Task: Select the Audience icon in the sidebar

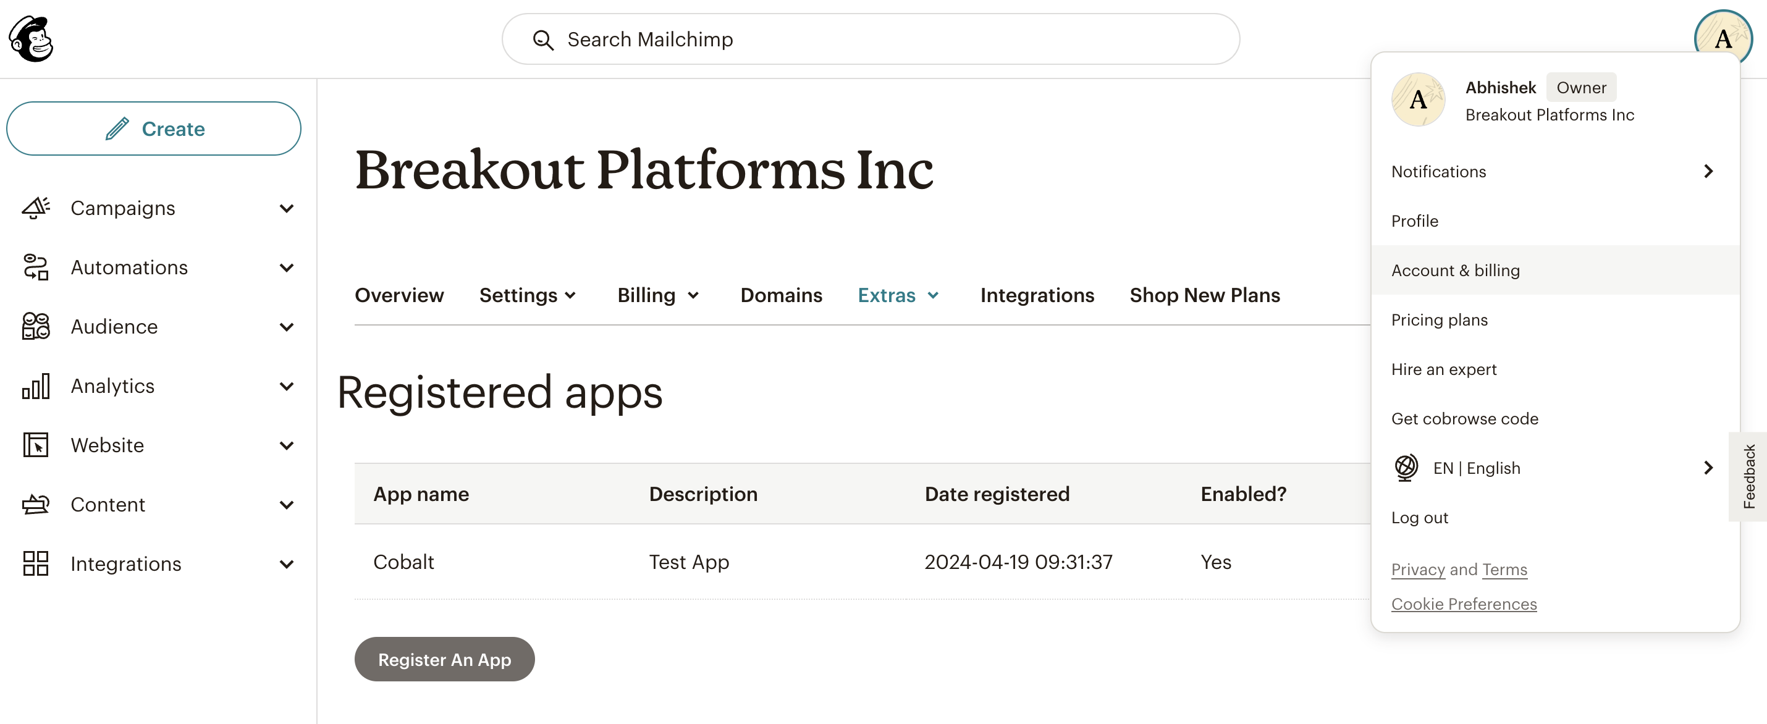Action: tap(36, 327)
